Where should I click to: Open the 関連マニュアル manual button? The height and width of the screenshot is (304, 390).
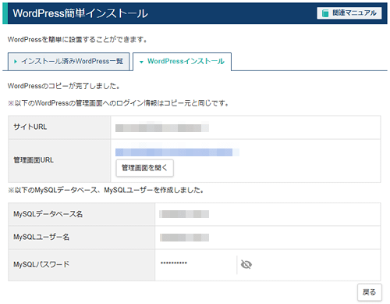tap(349, 13)
